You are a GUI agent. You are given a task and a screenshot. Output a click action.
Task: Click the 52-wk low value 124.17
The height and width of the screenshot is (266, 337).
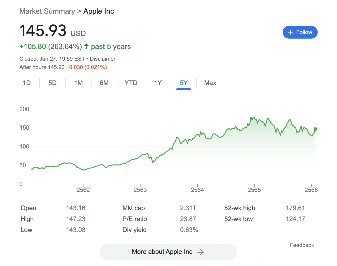[295, 219]
